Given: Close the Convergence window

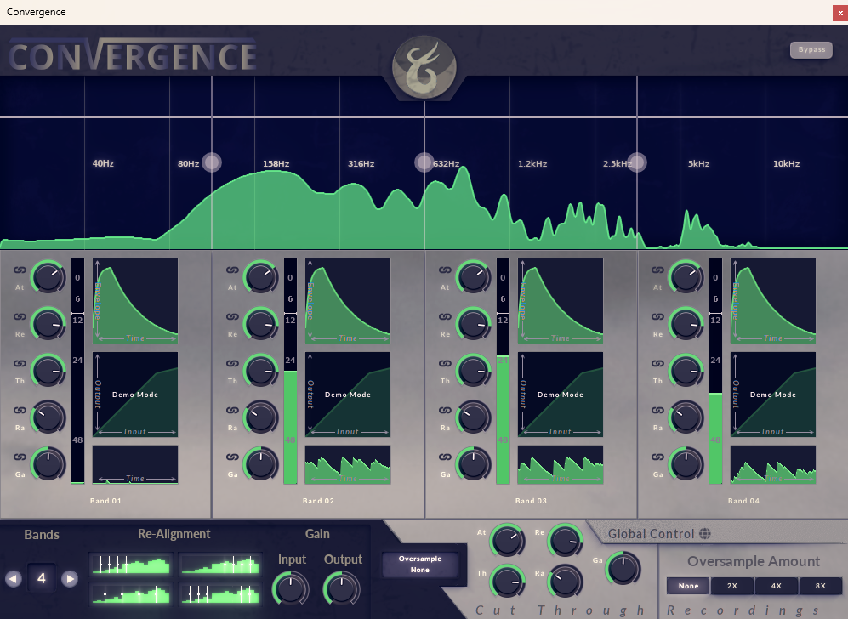Looking at the screenshot, I should click(839, 12).
